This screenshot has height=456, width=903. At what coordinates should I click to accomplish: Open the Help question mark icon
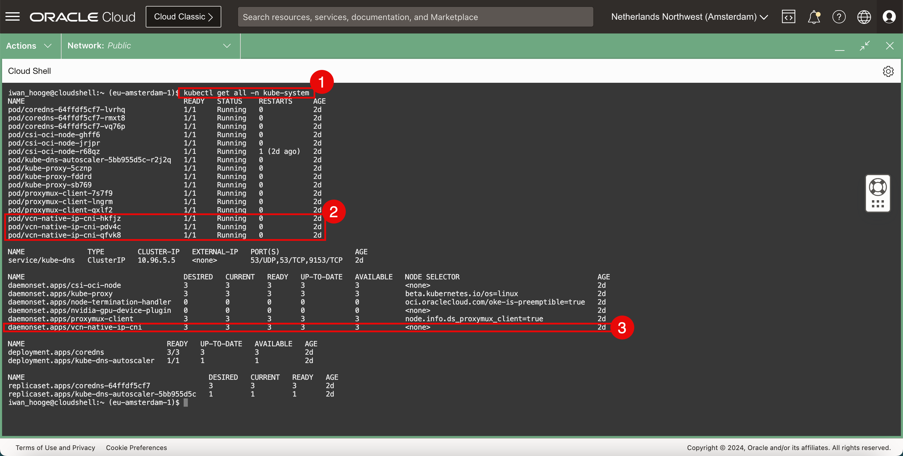click(839, 16)
